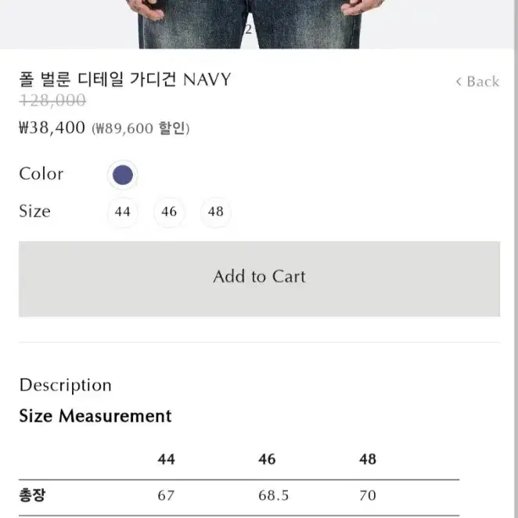Click the Size Measurement heading

95,415
